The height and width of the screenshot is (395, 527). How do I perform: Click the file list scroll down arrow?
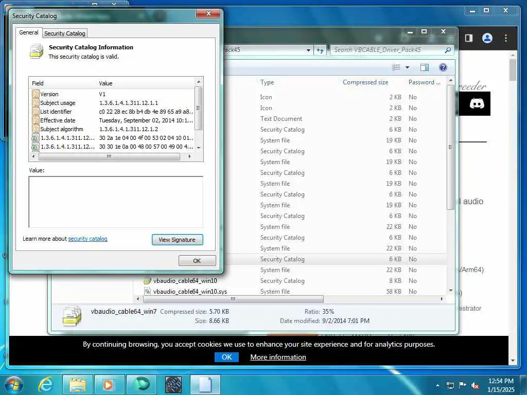click(451, 290)
